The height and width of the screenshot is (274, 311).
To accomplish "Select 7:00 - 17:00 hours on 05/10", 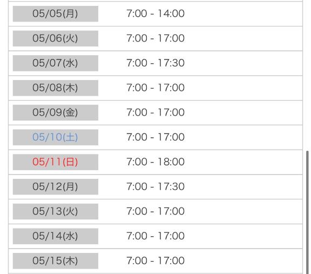I will pyautogui.click(x=155, y=137).
